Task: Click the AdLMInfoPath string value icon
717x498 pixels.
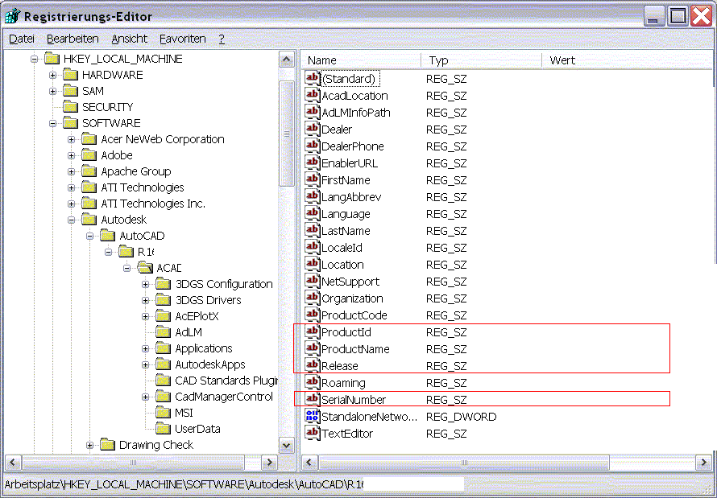Action: point(313,112)
